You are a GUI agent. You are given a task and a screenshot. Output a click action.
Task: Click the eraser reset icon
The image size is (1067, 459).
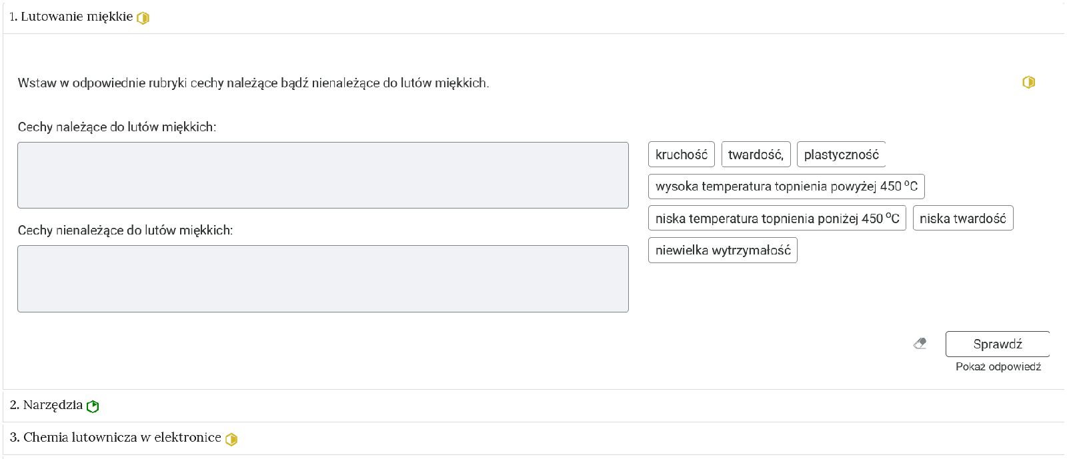920,344
